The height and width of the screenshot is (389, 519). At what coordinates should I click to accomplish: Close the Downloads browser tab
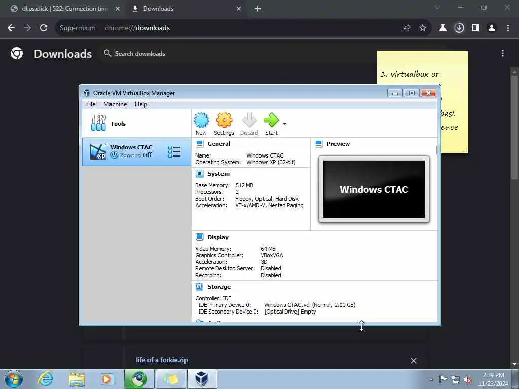tap(239, 9)
